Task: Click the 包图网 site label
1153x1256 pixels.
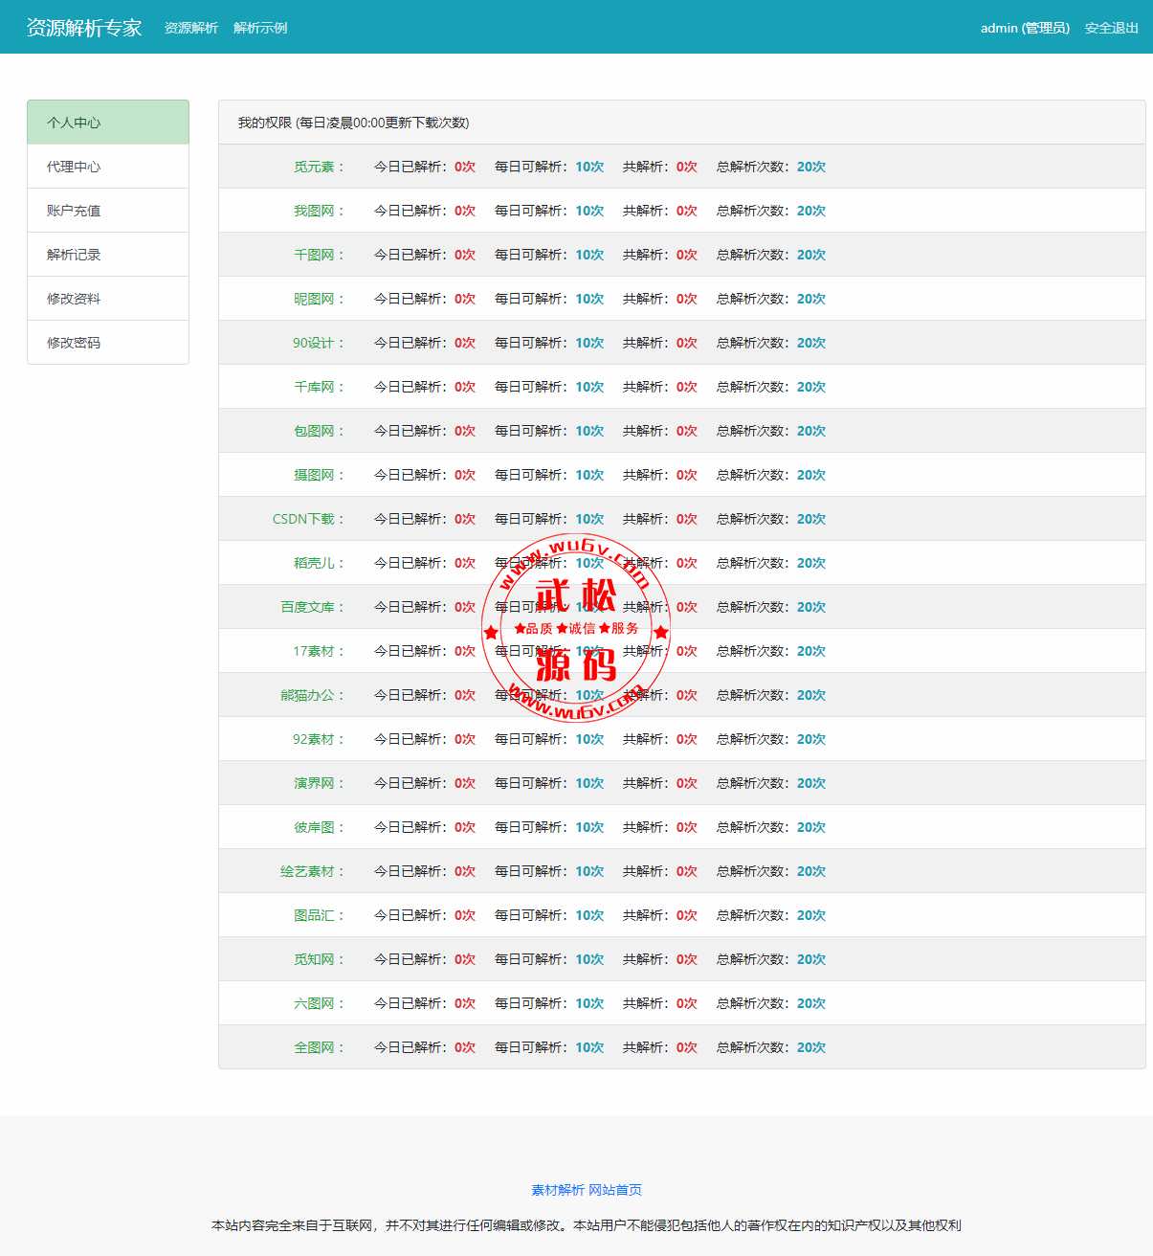Action: click(319, 431)
